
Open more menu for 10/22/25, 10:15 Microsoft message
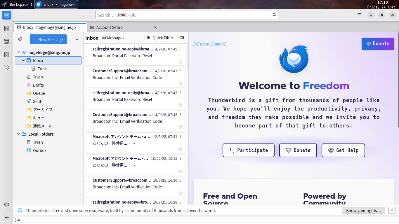click(181, 158)
